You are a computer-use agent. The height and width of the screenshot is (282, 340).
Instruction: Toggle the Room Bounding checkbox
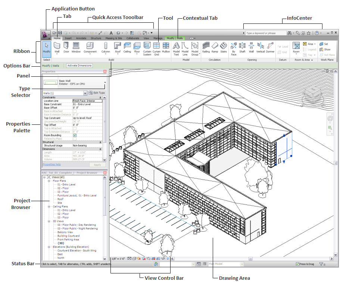point(75,135)
